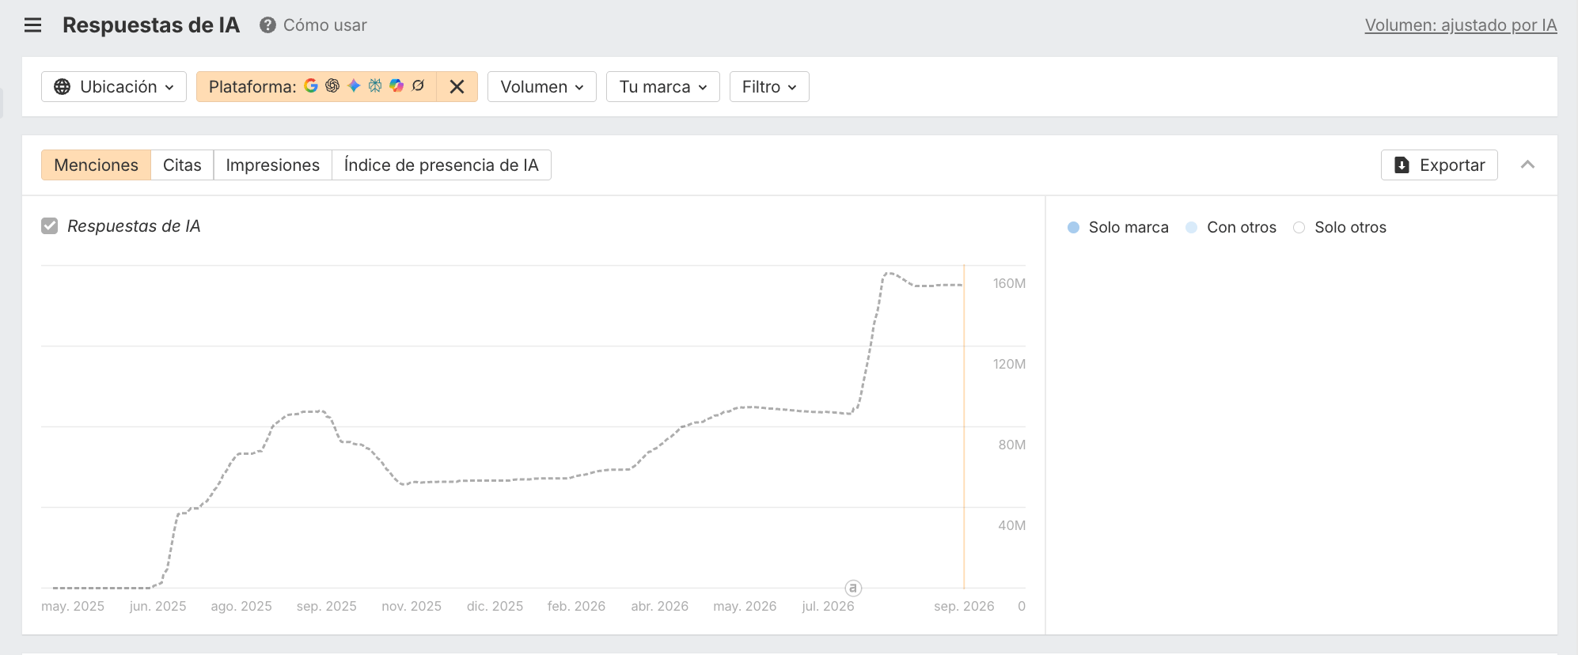The width and height of the screenshot is (1578, 655).
Task: Switch to Índice de presencia de IA tab
Action: click(441, 165)
